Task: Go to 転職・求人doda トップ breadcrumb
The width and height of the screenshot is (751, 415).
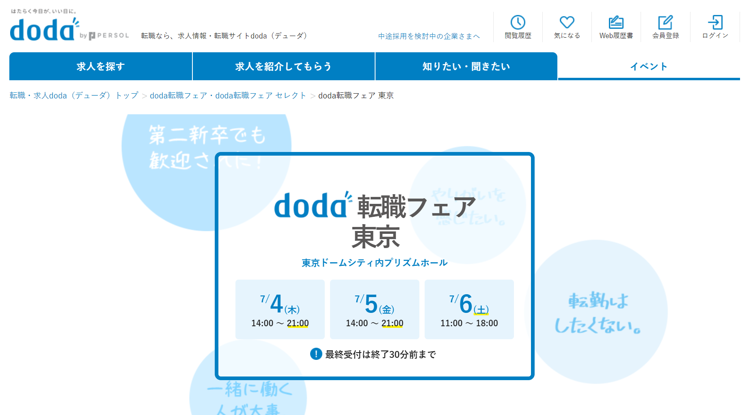Action: (x=74, y=95)
